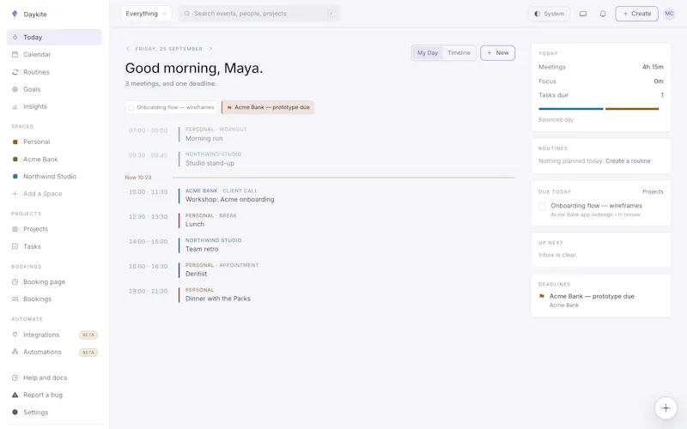Viewport: 687px width, 429px height.
Task: Open the Dentist appointment event
Action: pyautogui.click(x=320, y=269)
